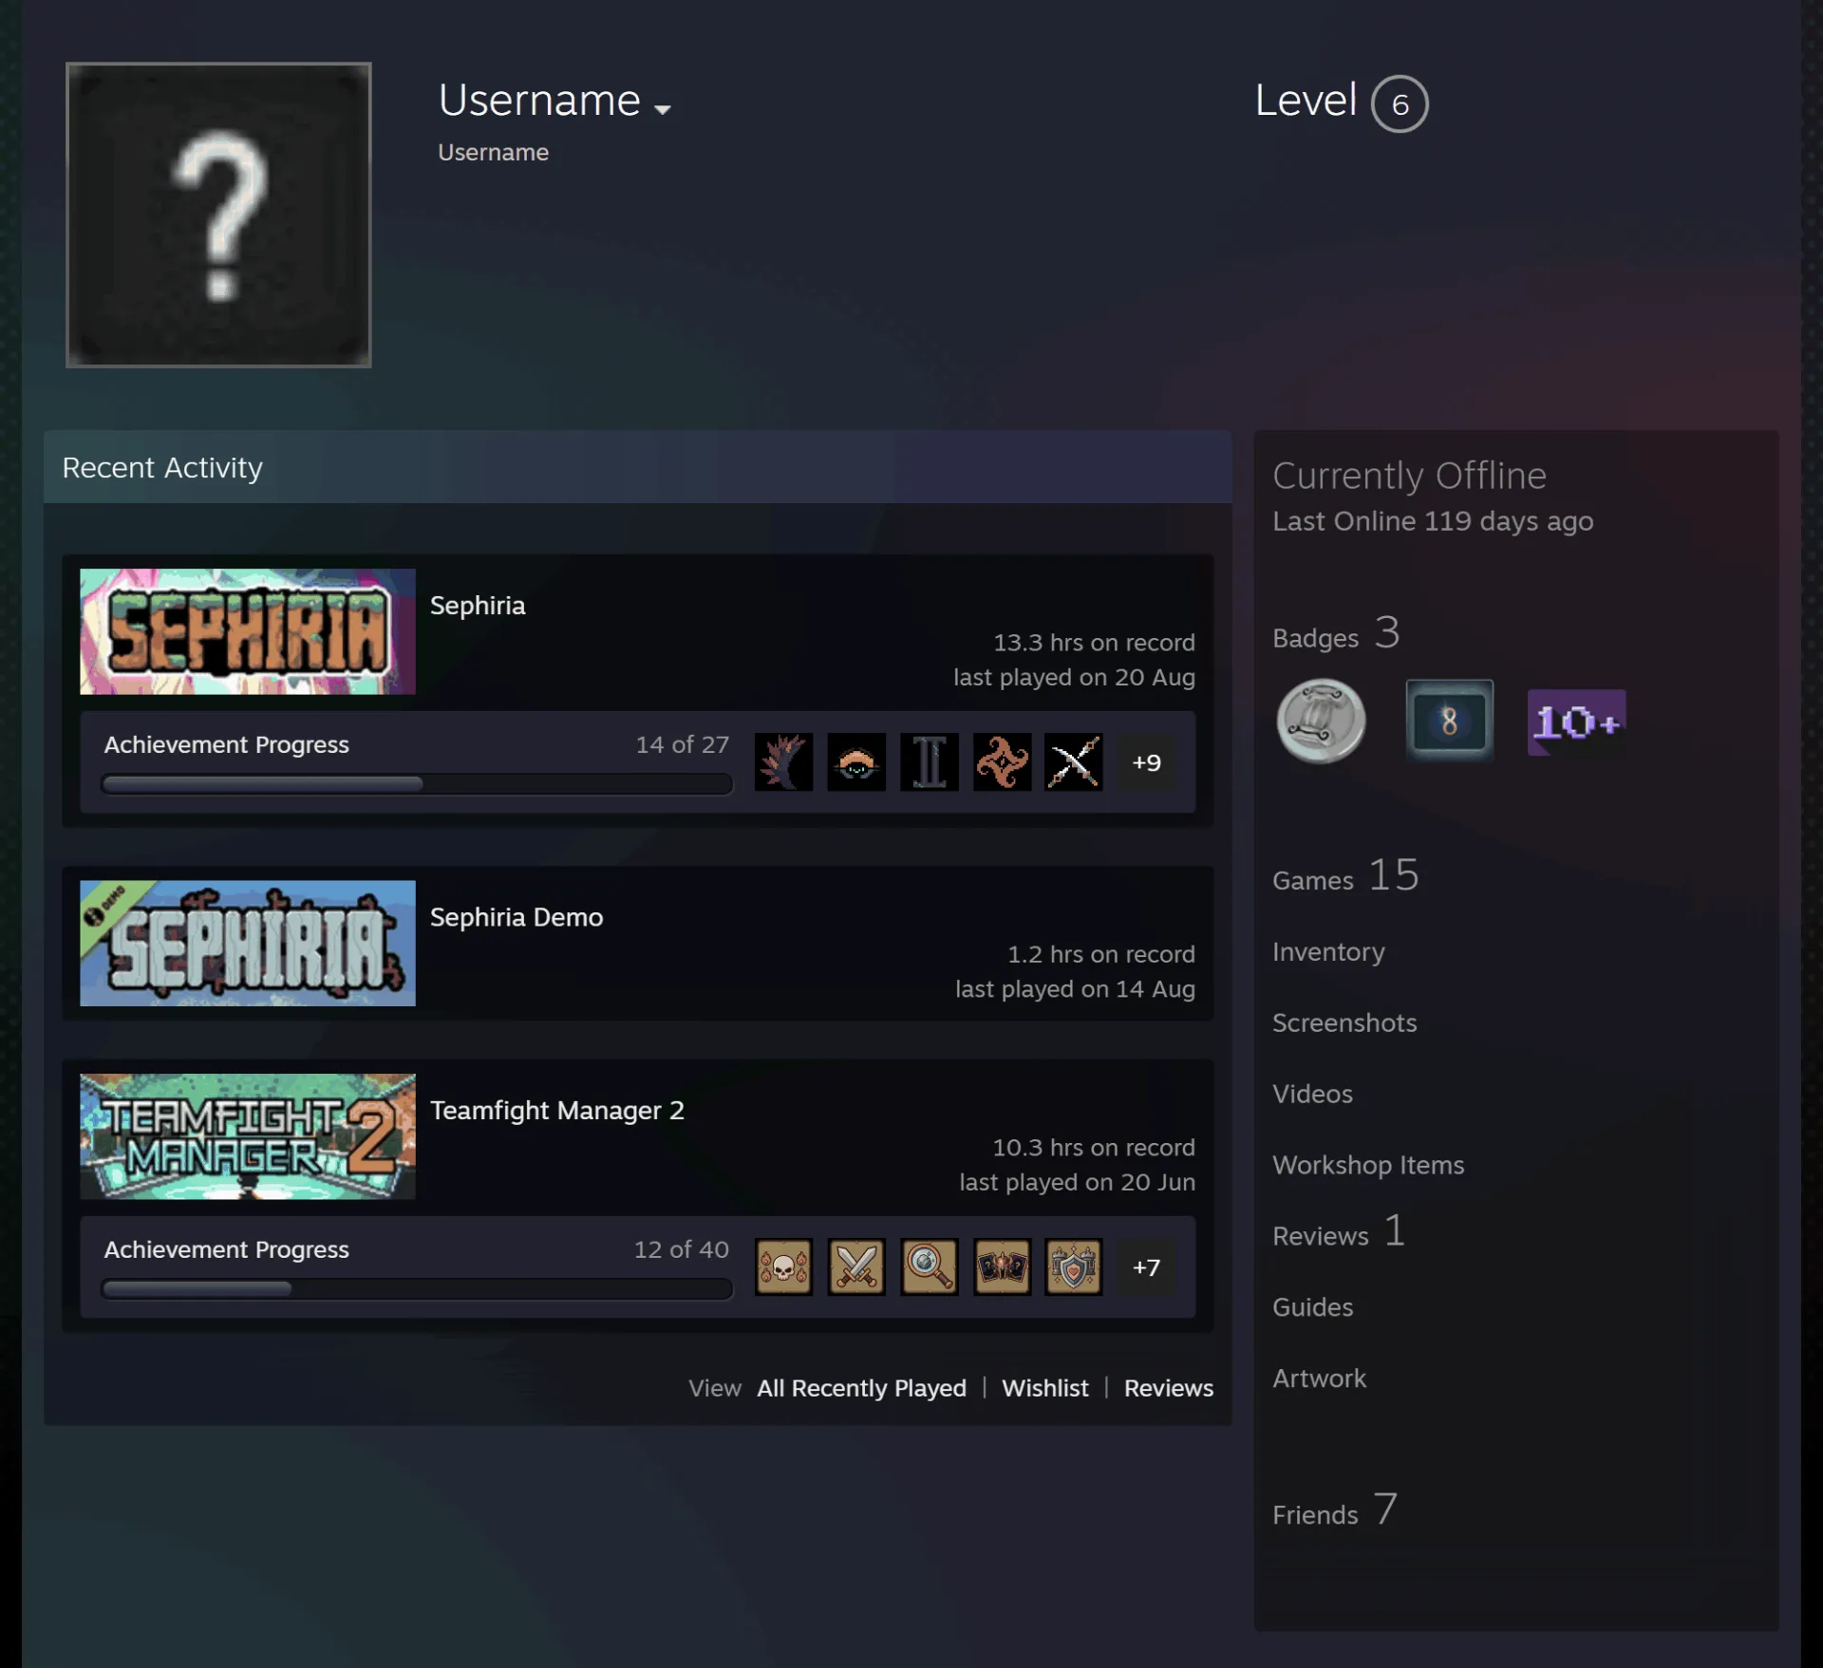Screen dimensions: 1823x1668
Task: Open the blue number 8 badge
Action: pos(1449,722)
